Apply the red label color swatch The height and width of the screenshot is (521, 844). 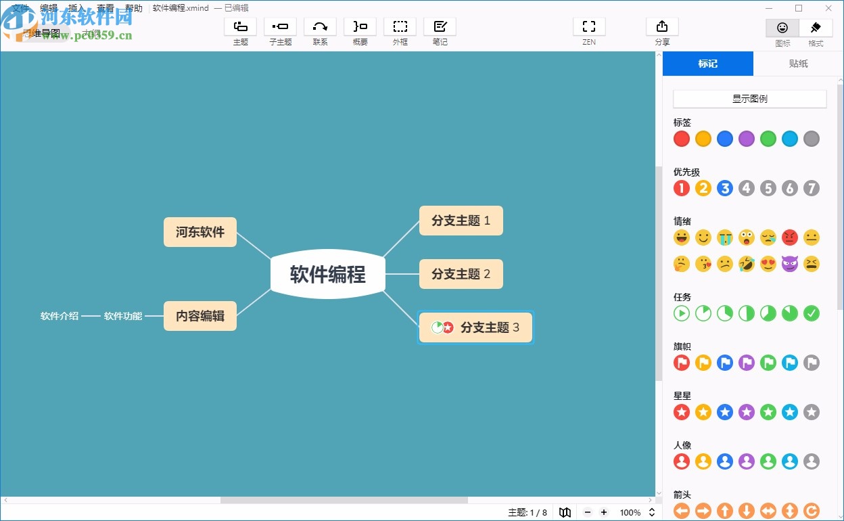(681, 139)
